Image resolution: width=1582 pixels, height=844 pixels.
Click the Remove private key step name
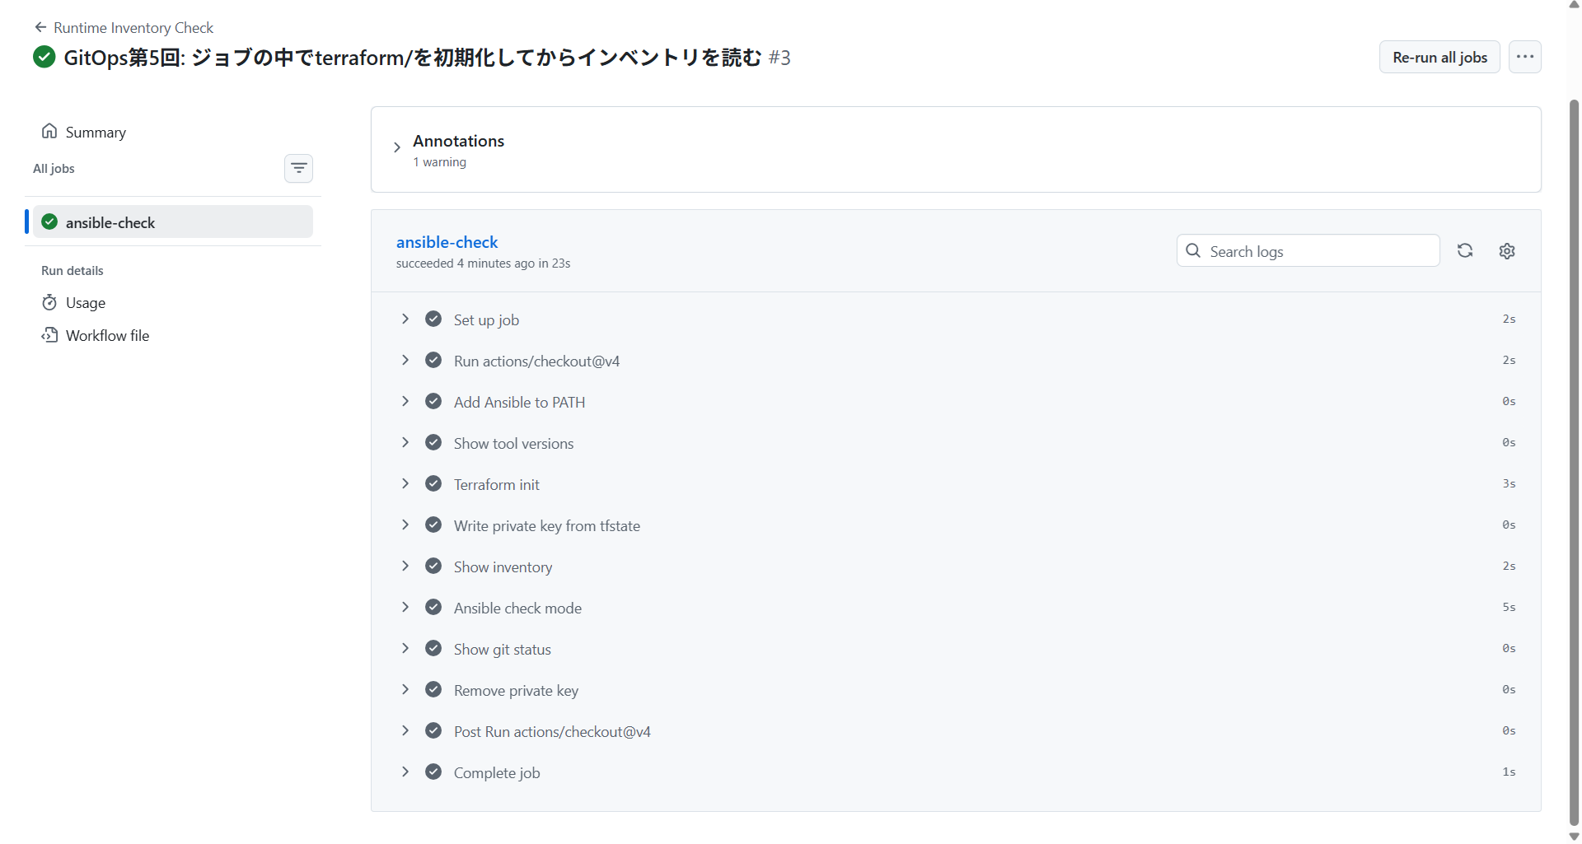516,691
